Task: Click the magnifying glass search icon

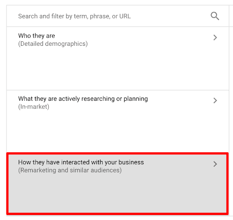Action: [215, 16]
